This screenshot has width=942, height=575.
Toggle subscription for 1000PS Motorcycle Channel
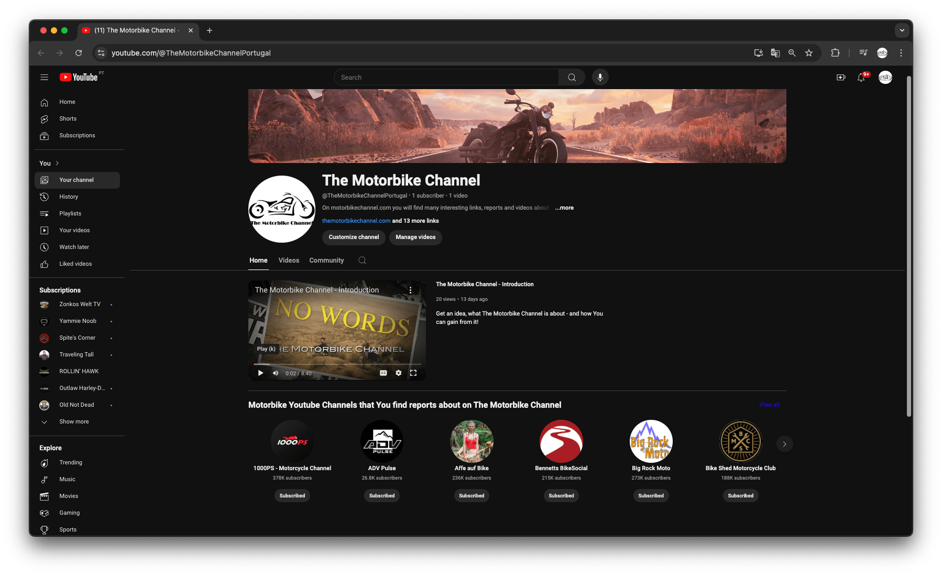(x=292, y=496)
